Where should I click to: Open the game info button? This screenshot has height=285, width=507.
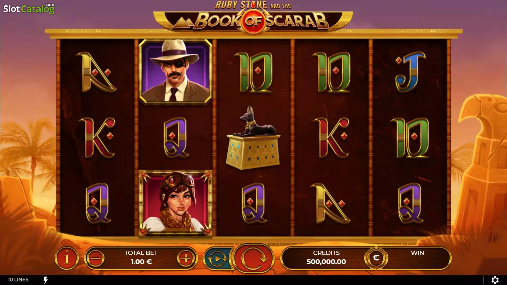[67, 258]
